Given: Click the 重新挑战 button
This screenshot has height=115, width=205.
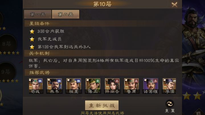Looking at the screenshot, I should [x=102, y=105].
